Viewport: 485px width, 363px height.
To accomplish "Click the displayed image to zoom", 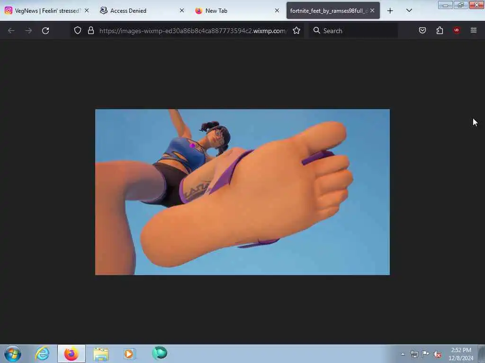I will (242, 192).
